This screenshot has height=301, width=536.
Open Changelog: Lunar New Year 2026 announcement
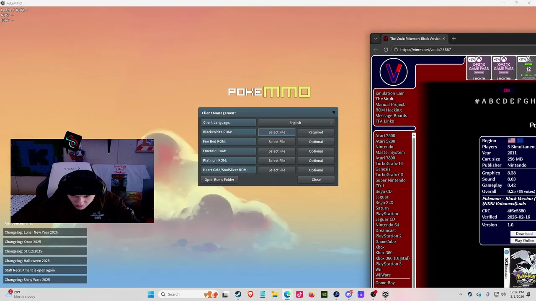45,232
